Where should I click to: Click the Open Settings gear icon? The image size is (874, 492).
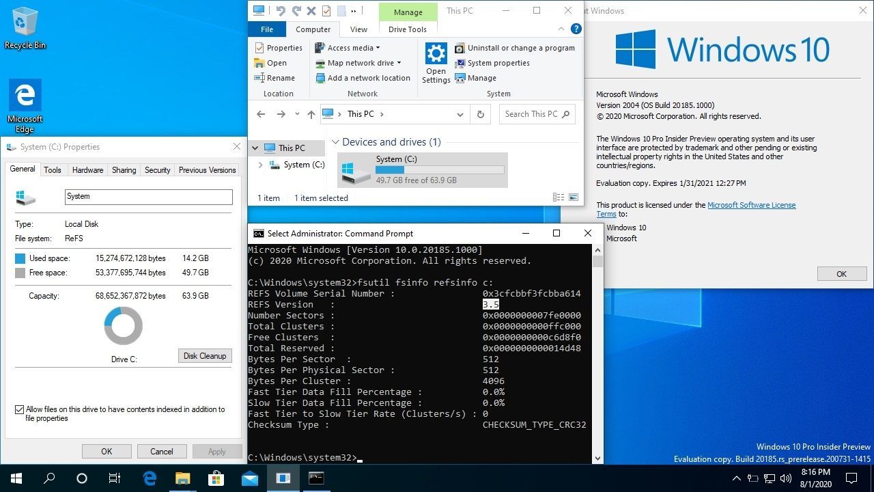coord(436,53)
